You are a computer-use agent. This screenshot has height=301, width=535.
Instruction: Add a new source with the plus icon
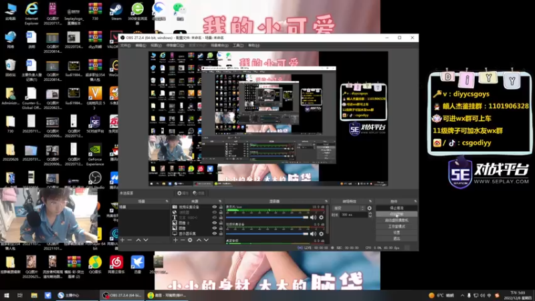point(175,240)
